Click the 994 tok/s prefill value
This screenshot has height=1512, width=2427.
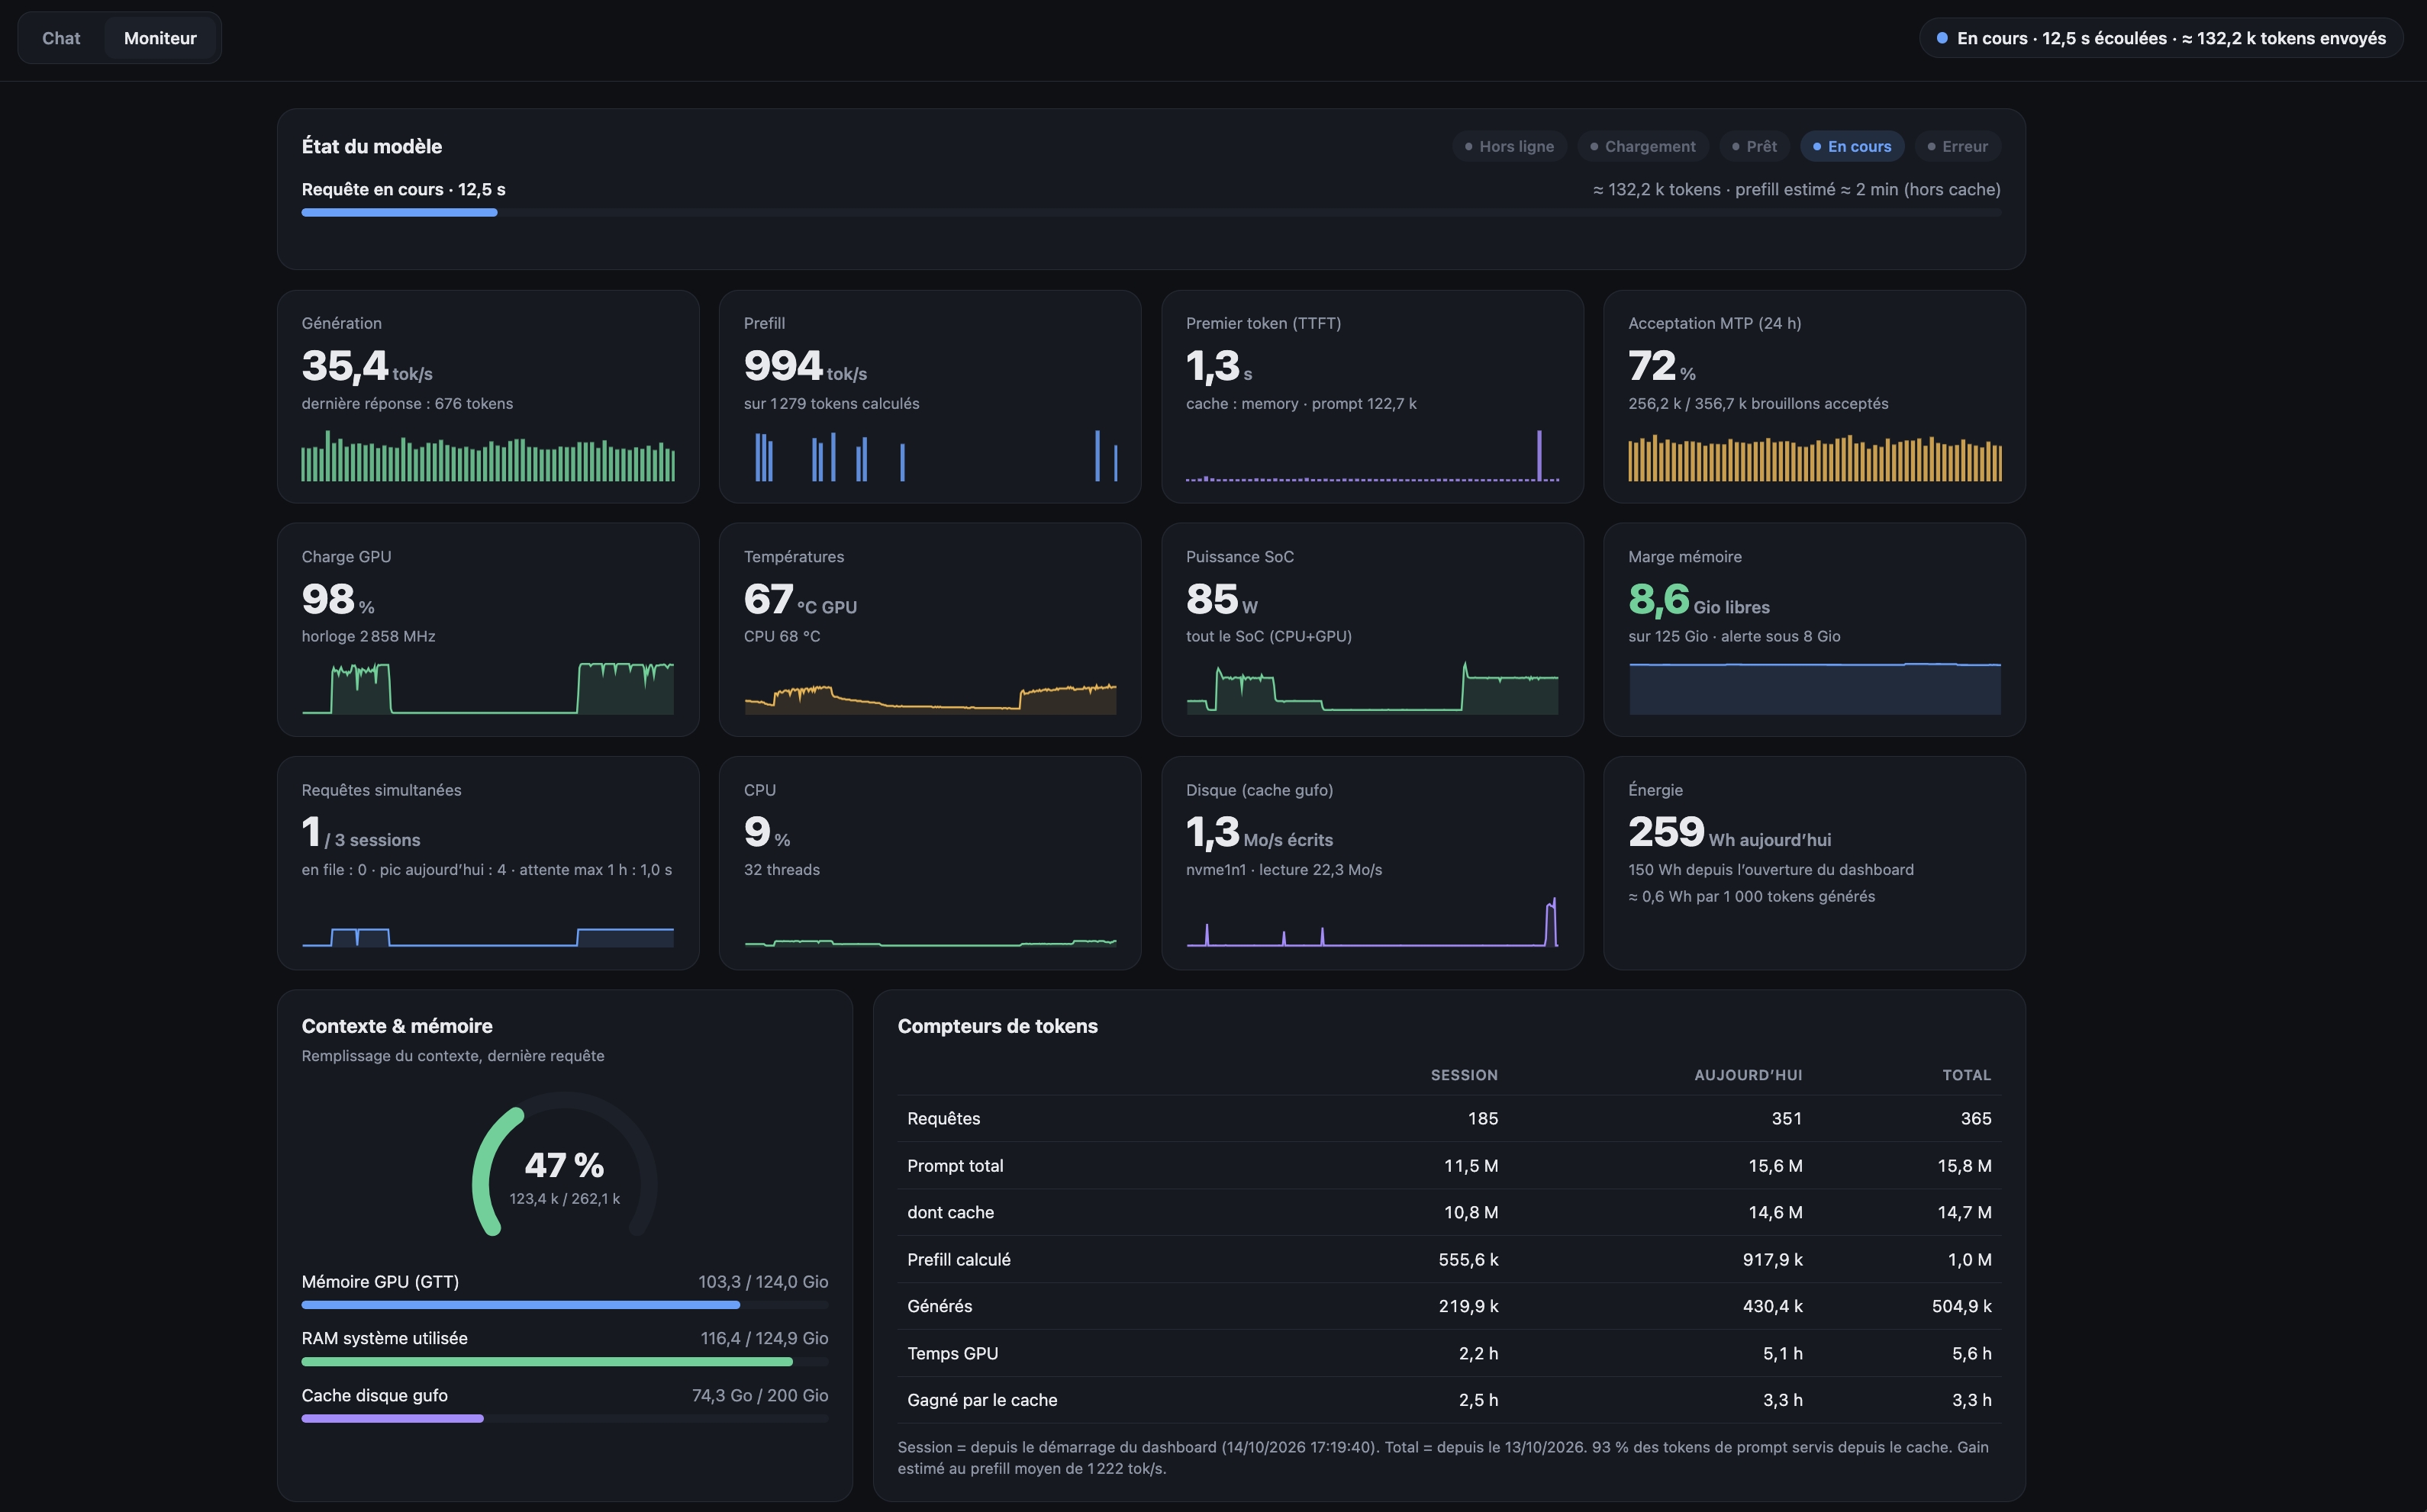pyautogui.click(x=805, y=366)
